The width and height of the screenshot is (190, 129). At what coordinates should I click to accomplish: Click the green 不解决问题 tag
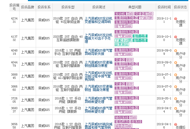pos(123,40)
